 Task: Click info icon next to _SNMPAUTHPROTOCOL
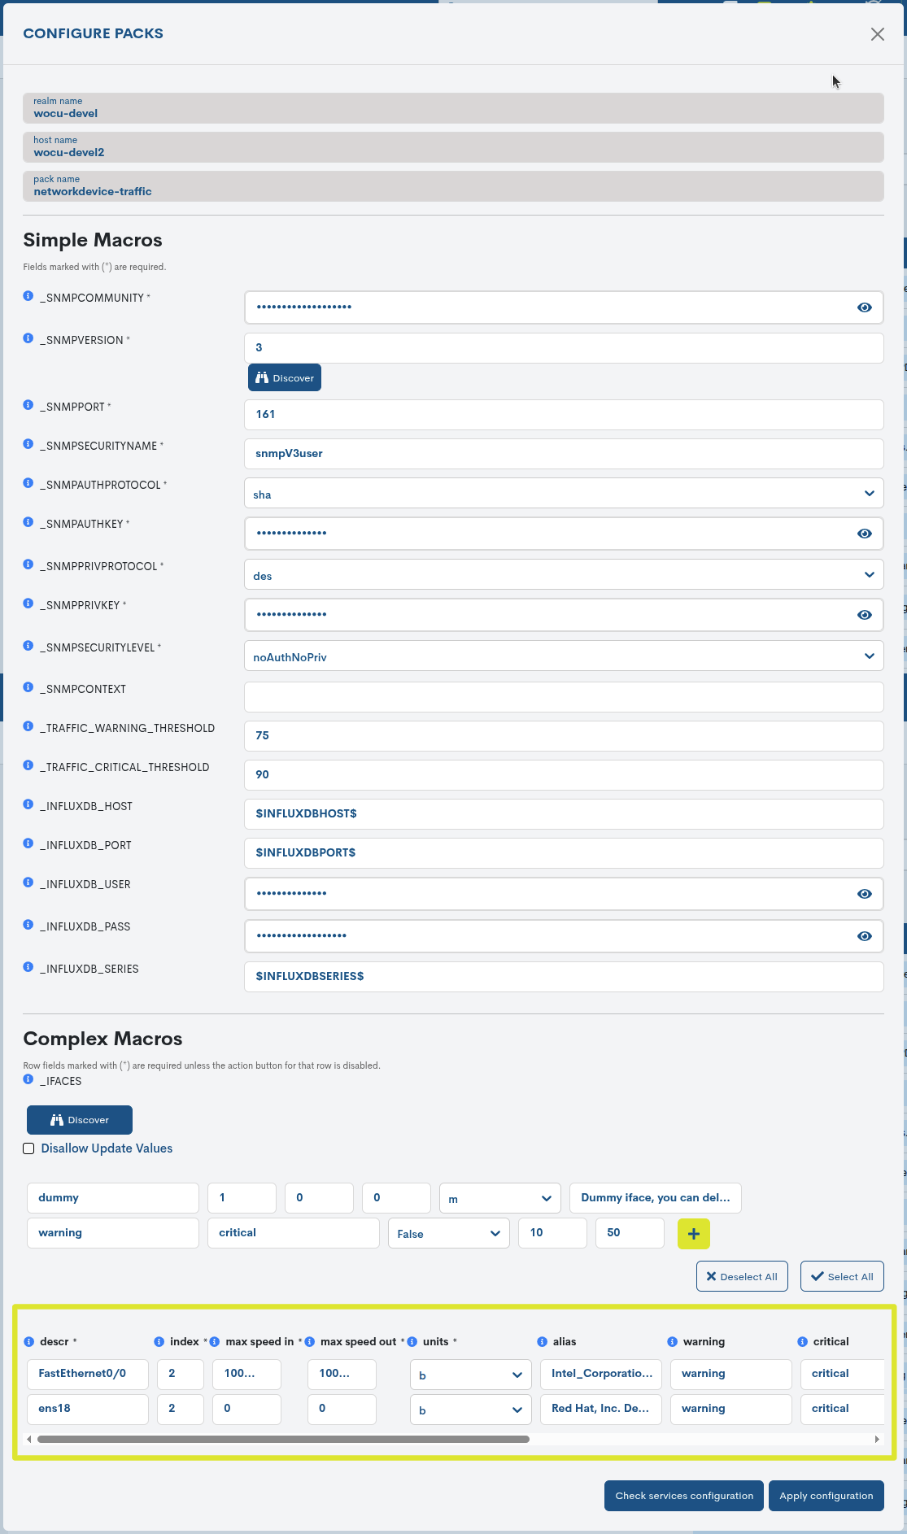tap(28, 483)
